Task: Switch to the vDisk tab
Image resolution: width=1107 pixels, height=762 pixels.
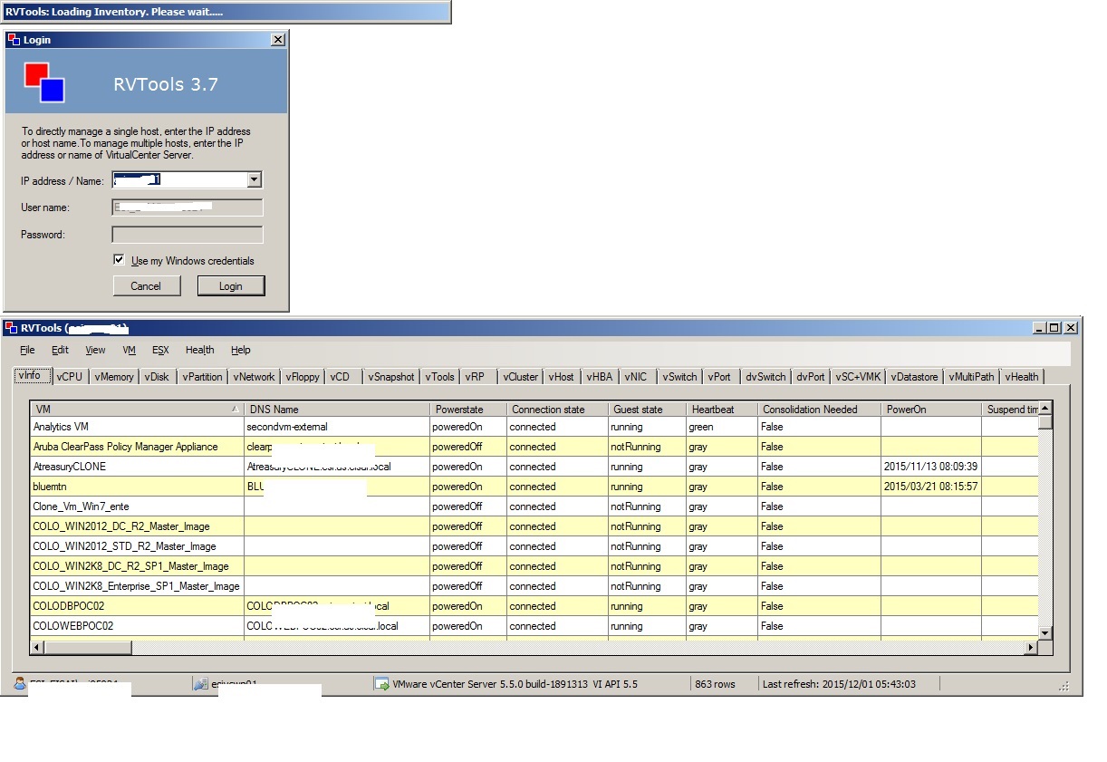Action: [158, 377]
